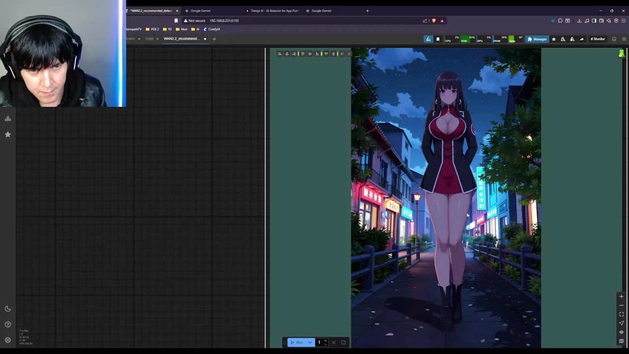Click the share arrow icon in ComfyUI toolbar
This screenshot has height=354, width=629.
582,39
